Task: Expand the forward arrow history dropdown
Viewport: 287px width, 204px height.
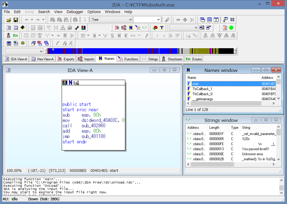Action: point(43,20)
